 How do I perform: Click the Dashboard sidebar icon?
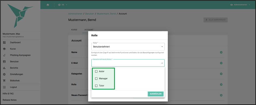[x=4, y=43]
